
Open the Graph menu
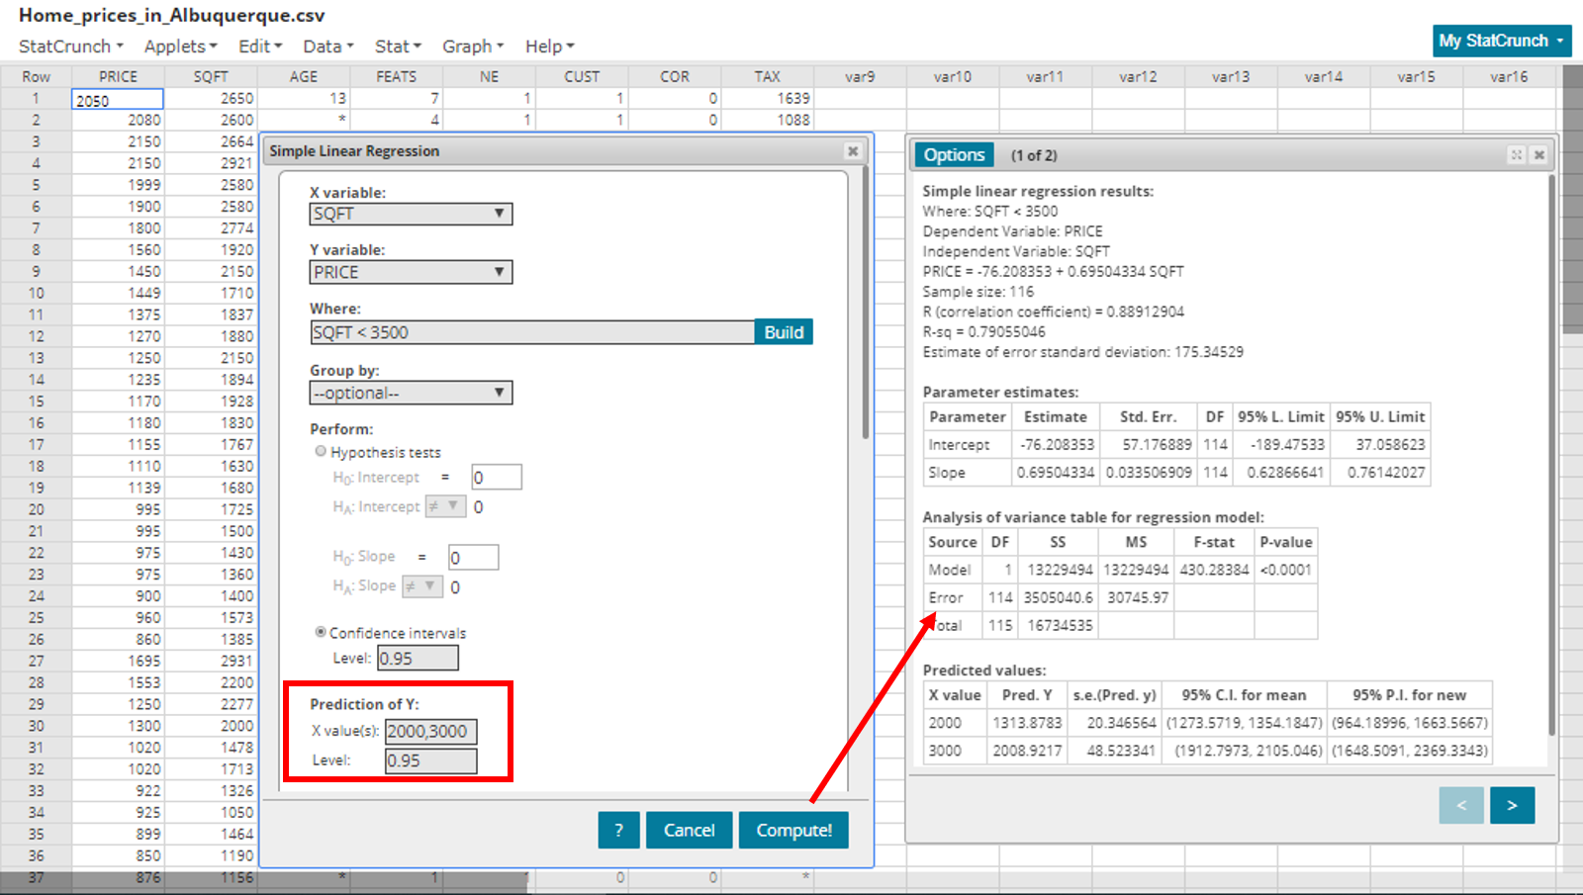[472, 46]
